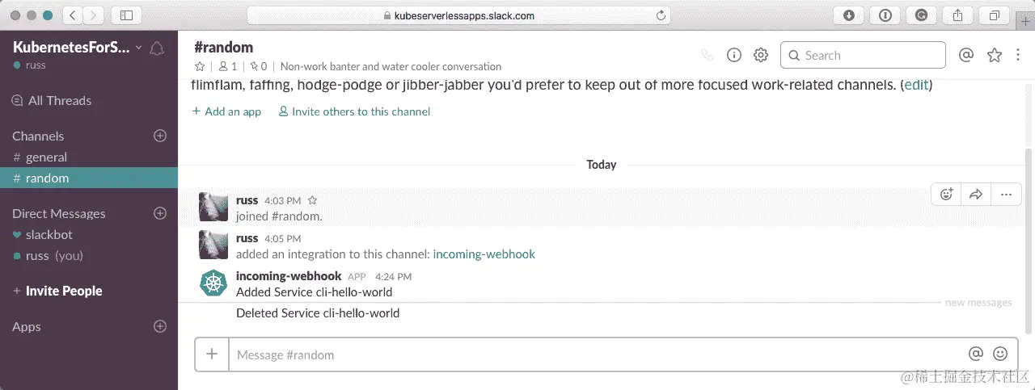Start a call with phone icon

coord(708,55)
